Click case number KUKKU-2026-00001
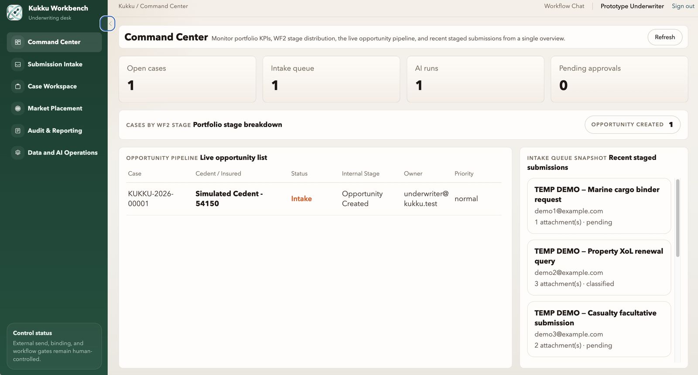This screenshot has height=375, width=698. [x=151, y=199]
